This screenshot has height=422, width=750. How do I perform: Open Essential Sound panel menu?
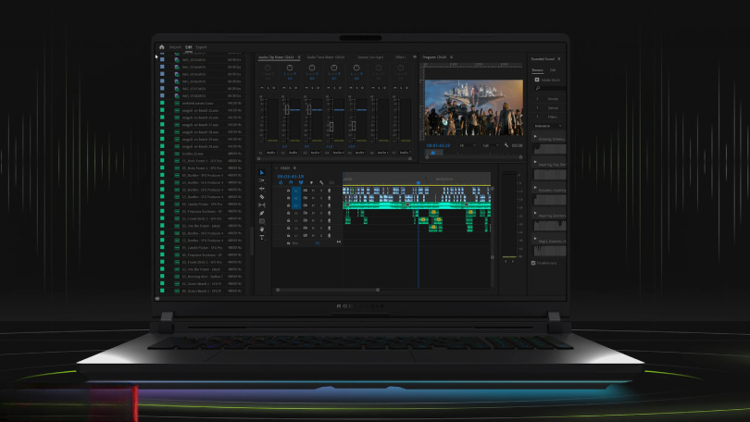pos(558,59)
